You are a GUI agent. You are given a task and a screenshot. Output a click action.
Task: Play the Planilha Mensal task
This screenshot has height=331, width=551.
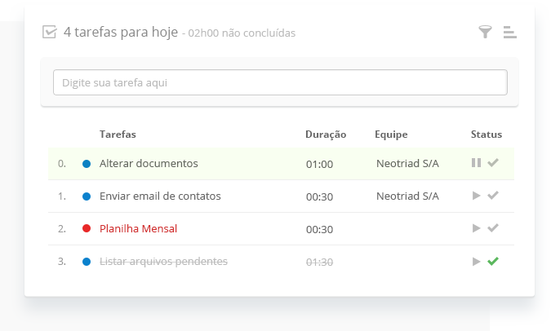point(477,228)
